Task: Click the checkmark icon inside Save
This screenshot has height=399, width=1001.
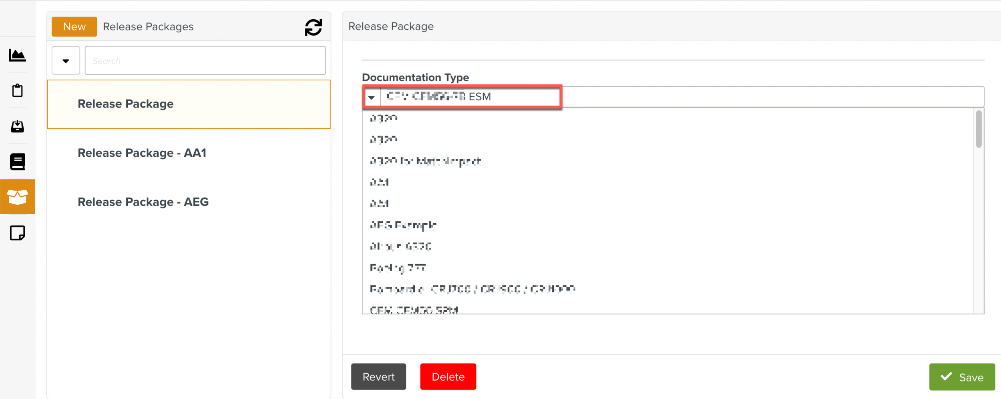Action: coord(946,376)
